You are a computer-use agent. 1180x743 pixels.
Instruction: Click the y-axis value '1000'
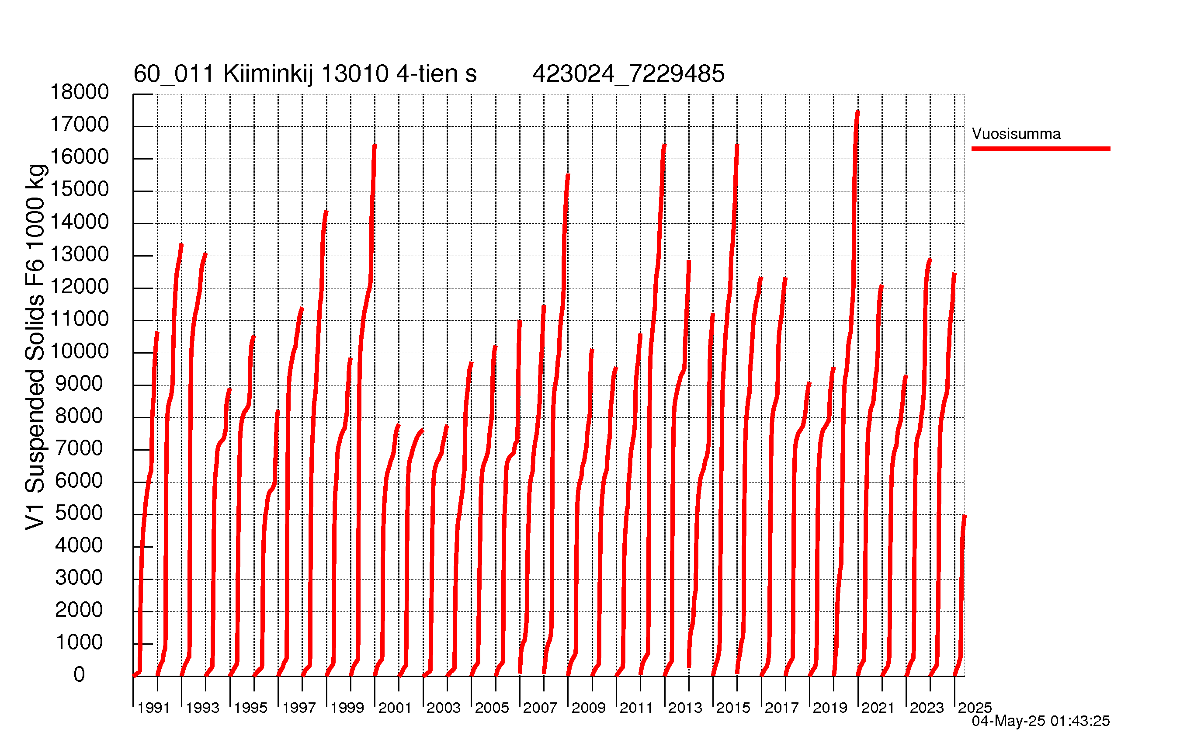pos(79,642)
